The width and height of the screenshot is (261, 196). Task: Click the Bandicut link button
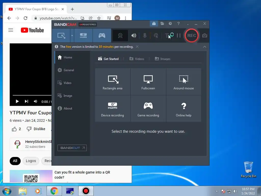pos(72,148)
